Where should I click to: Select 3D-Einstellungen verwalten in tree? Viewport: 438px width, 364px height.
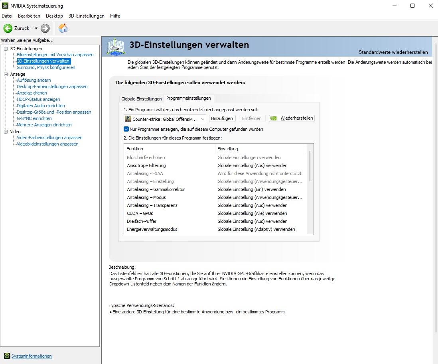click(43, 61)
